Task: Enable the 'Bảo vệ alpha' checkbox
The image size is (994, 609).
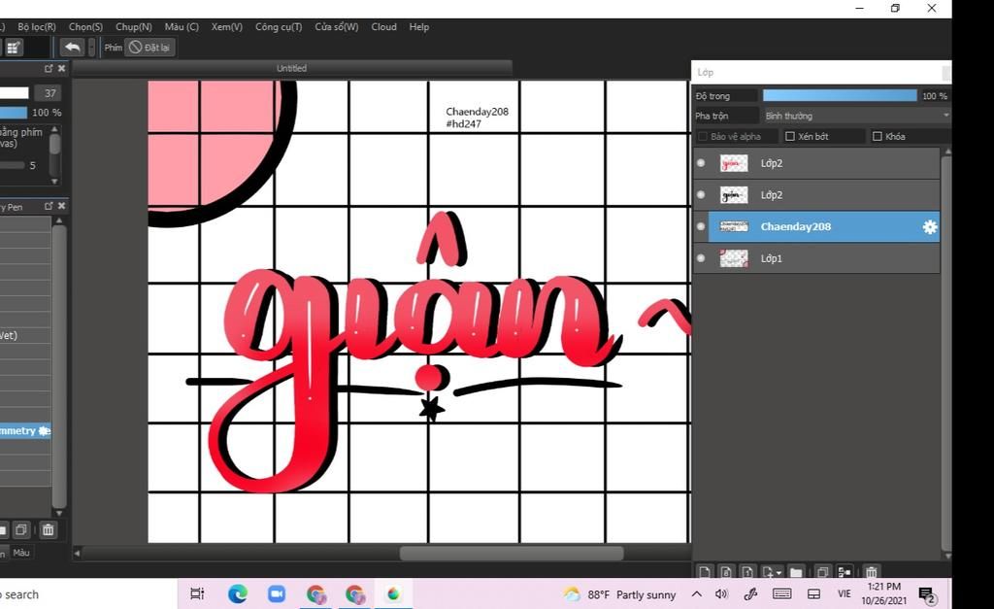Action: (x=703, y=136)
